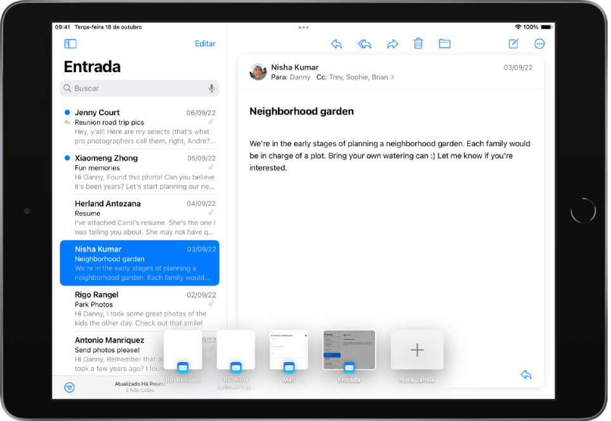Tap the unread dot on Xiaomeng Zhong
This screenshot has height=421, width=611.
coord(67,158)
